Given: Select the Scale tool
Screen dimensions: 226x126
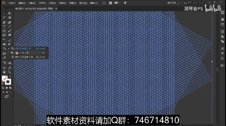Looking at the screenshot, I should coord(10,40).
